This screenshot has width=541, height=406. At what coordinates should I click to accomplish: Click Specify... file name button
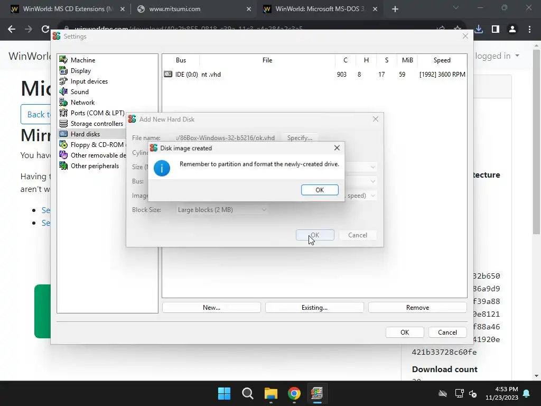click(x=300, y=138)
